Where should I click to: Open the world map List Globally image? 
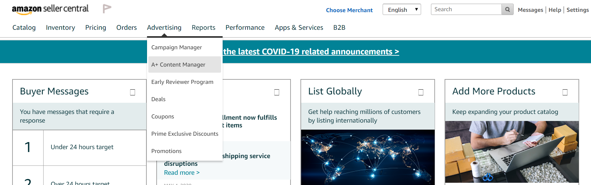coord(368,157)
